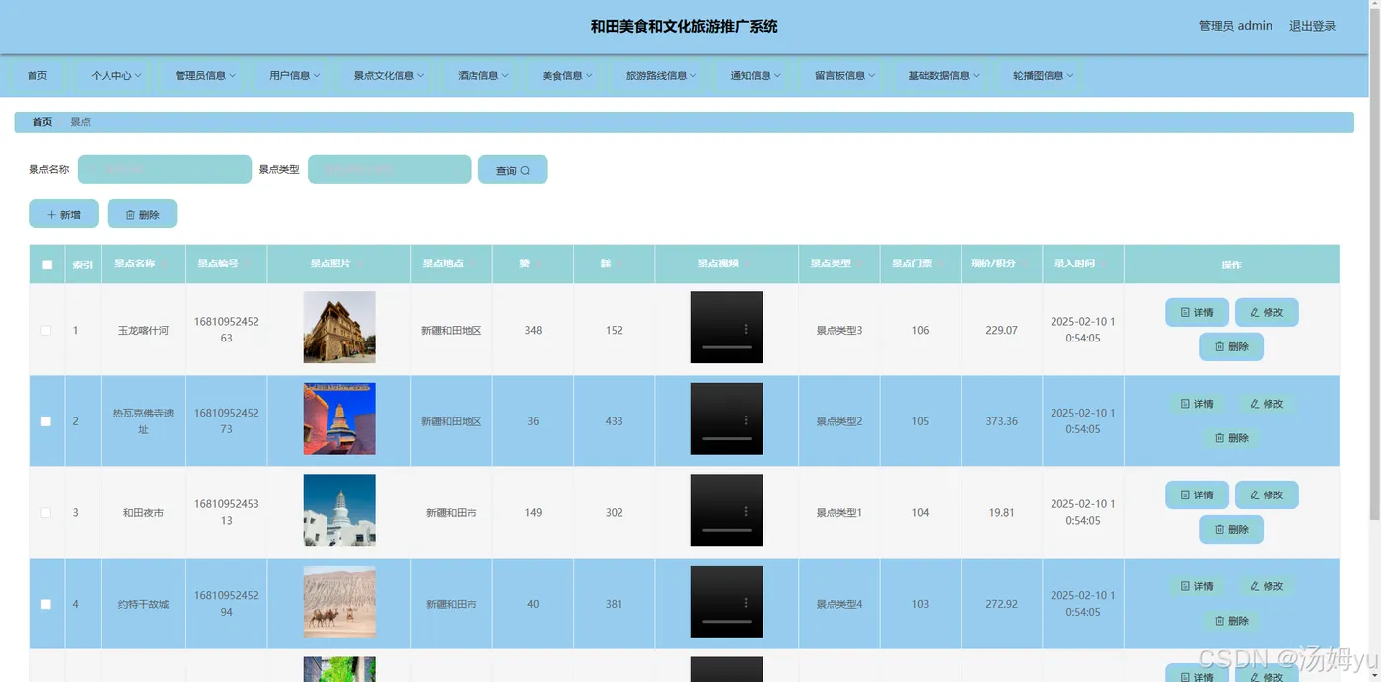Click 修改 in the 热瓦克佛寺遗址 row

point(1267,404)
